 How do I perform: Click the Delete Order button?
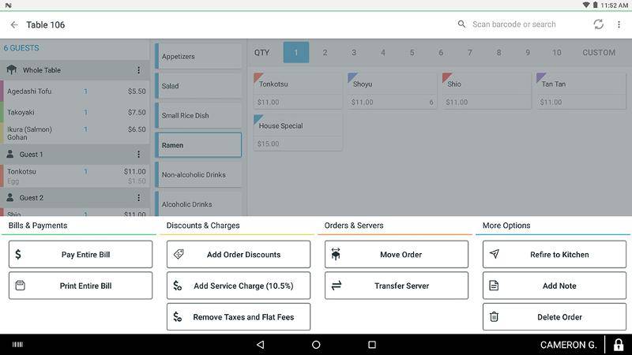point(555,317)
